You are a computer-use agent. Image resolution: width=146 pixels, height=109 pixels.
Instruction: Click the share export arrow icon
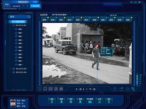121,89
